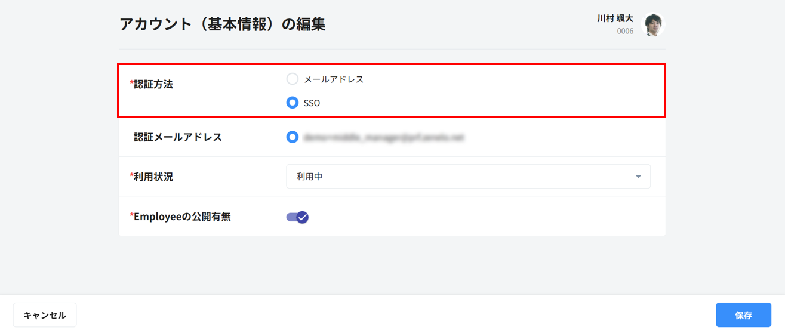Image resolution: width=785 pixels, height=333 pixels.
Task: Click the employee number 0006
Action: [x=625, y=31]
